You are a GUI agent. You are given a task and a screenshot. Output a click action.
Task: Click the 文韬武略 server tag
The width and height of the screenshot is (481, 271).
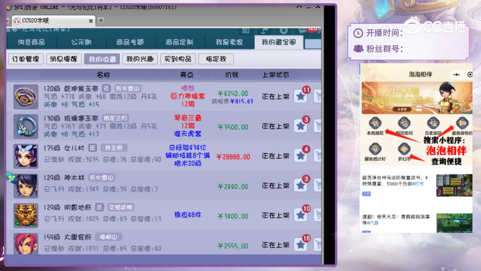(121, 207)
